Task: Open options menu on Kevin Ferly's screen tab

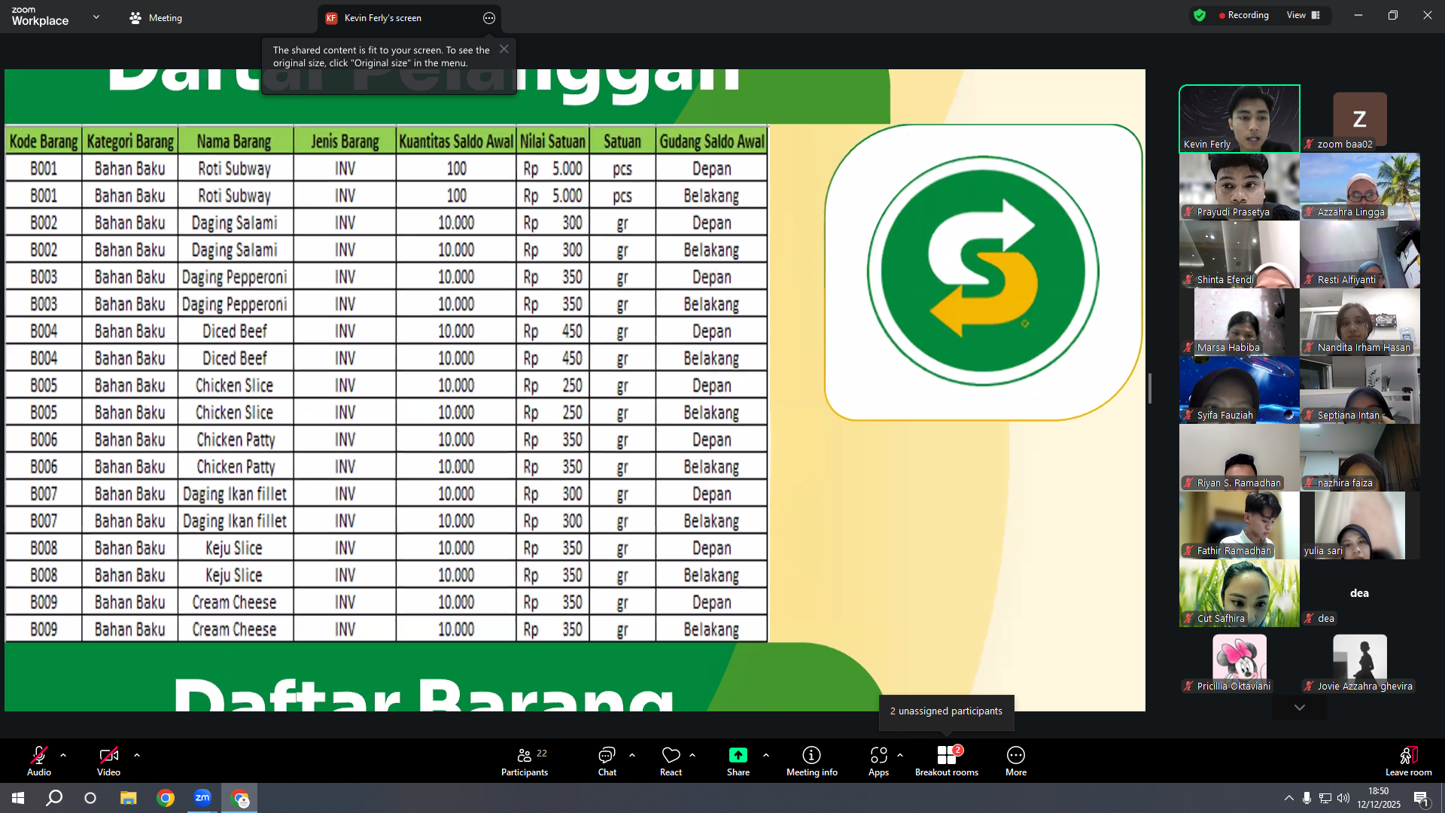Action: click(489, 18)
